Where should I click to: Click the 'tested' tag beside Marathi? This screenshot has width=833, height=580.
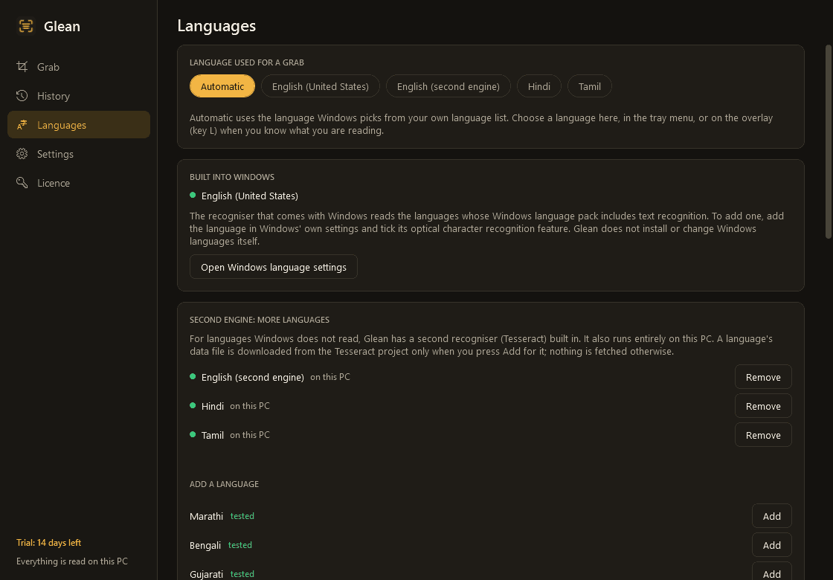[242, 516]
